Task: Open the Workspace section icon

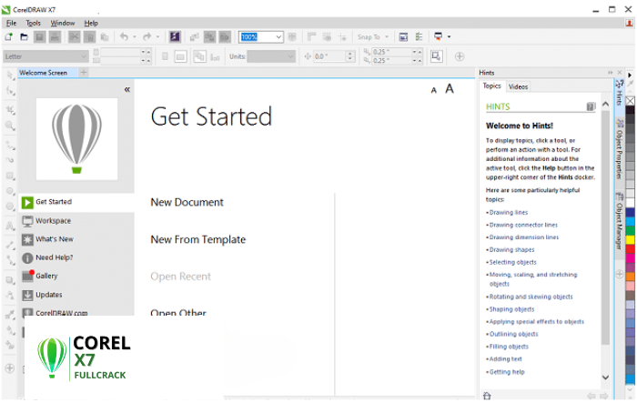Action: point(28,221)
